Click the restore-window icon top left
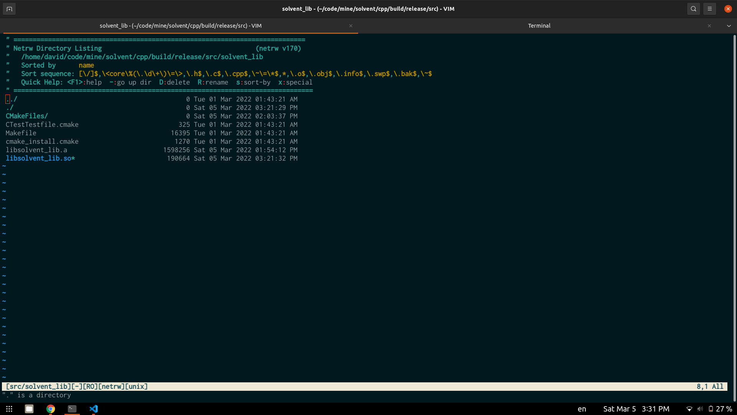This screenshot has width=737, height=415. point(9,8)
